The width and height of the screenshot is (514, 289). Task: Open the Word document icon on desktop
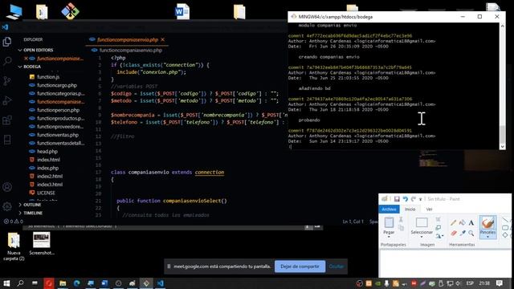[182, 11]
